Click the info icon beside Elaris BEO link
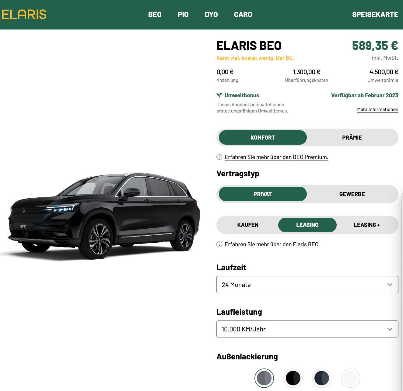This screenshot has height=391, width=403. 219,244
